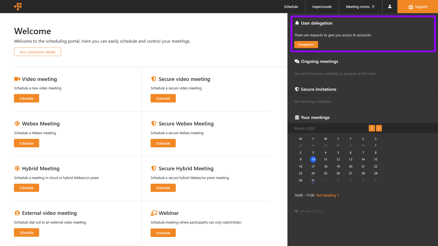This screenshot has height=246, width=438.
Task: Click the Webinar presenter icon
Action: click(154, 213)
